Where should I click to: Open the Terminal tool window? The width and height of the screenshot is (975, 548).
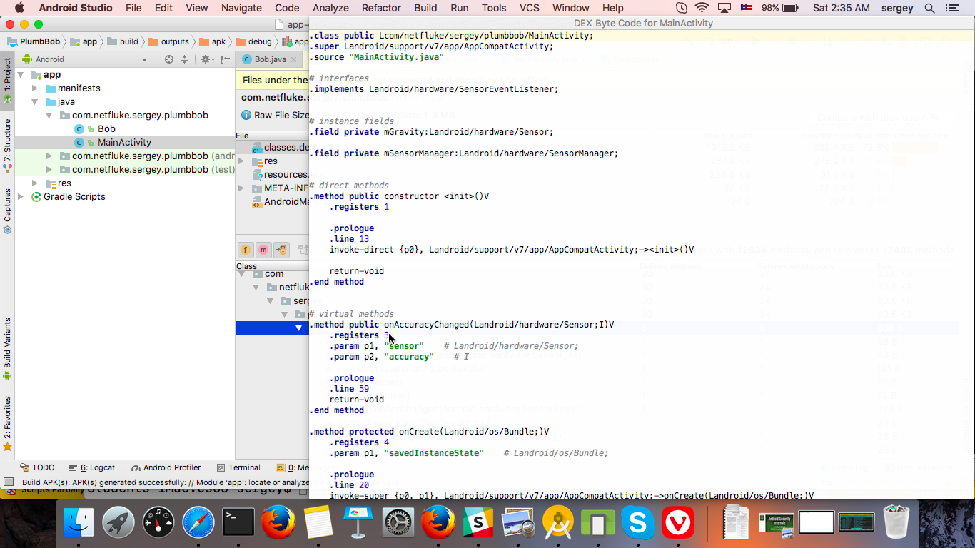pos(238,468)
